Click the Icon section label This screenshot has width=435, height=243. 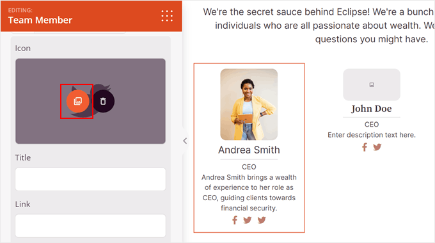pos(23,48)
